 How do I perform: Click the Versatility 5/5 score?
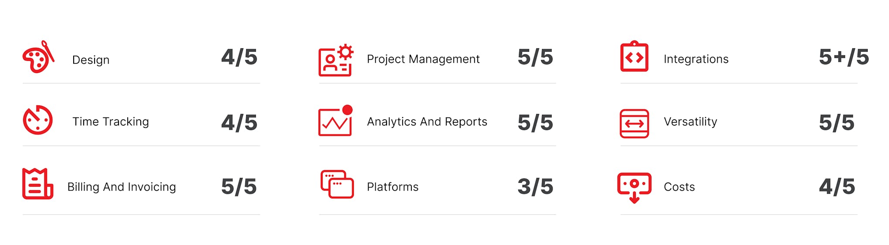[837, 122]
